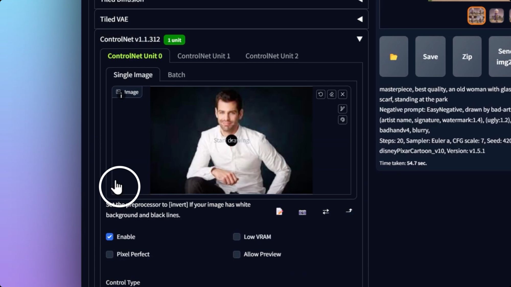The width and height of the screenshot is (511, 287).
Task: Open the Batch tab
Action: pyautogui.click(x=176, y=75)
